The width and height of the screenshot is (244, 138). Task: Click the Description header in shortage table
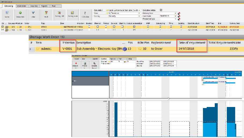pyautogui.click(x=84, y=43)
